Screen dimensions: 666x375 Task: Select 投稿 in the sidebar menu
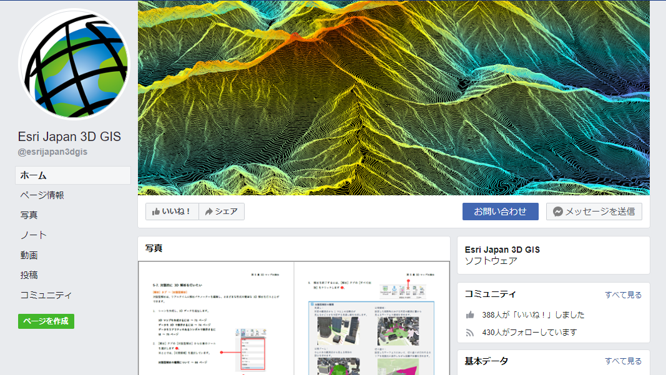coord(29,275)
